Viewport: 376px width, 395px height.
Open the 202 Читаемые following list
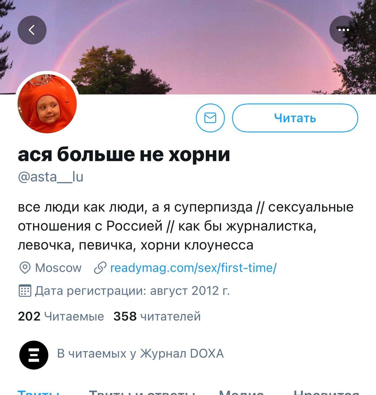[x=61, y=316]
